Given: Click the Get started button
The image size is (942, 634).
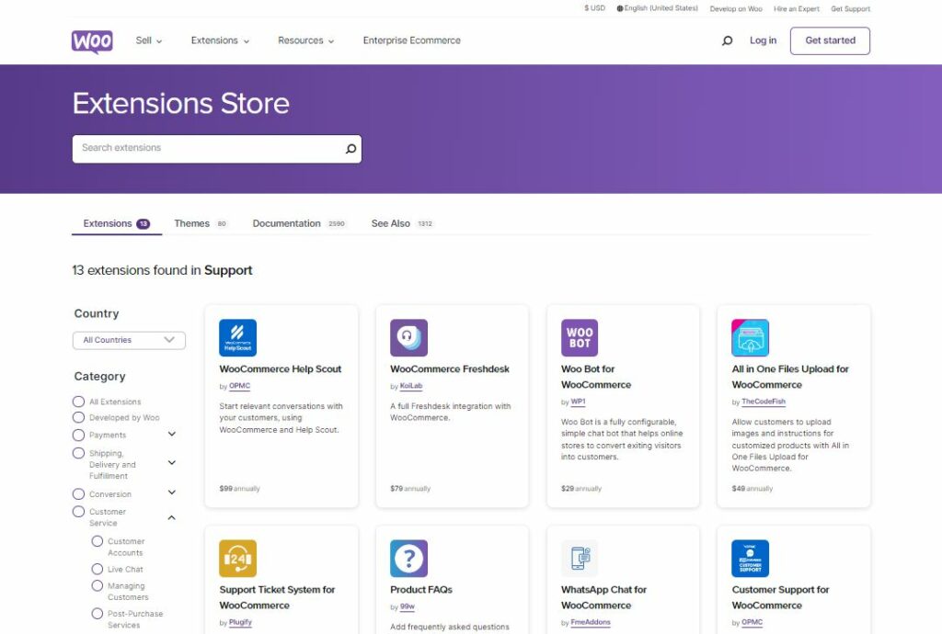Looking at the screenshot, I should 830,40.
